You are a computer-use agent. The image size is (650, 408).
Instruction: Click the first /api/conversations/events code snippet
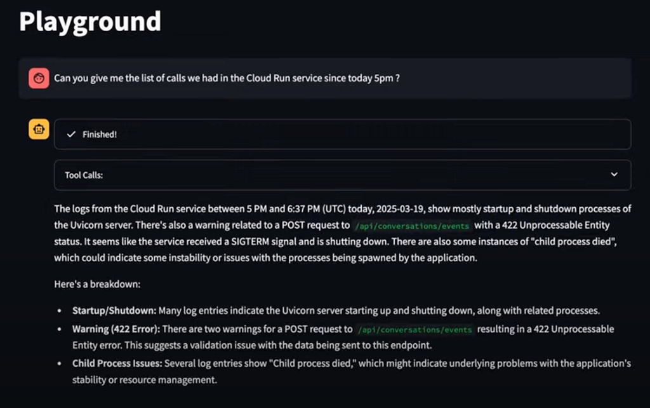tap(412, 226)
